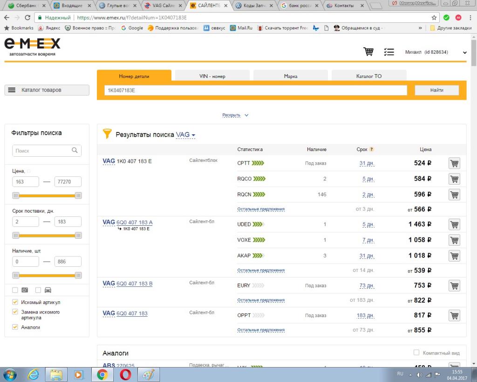Add RQCN offer at 596 ₽ to cart

(454, 194)
